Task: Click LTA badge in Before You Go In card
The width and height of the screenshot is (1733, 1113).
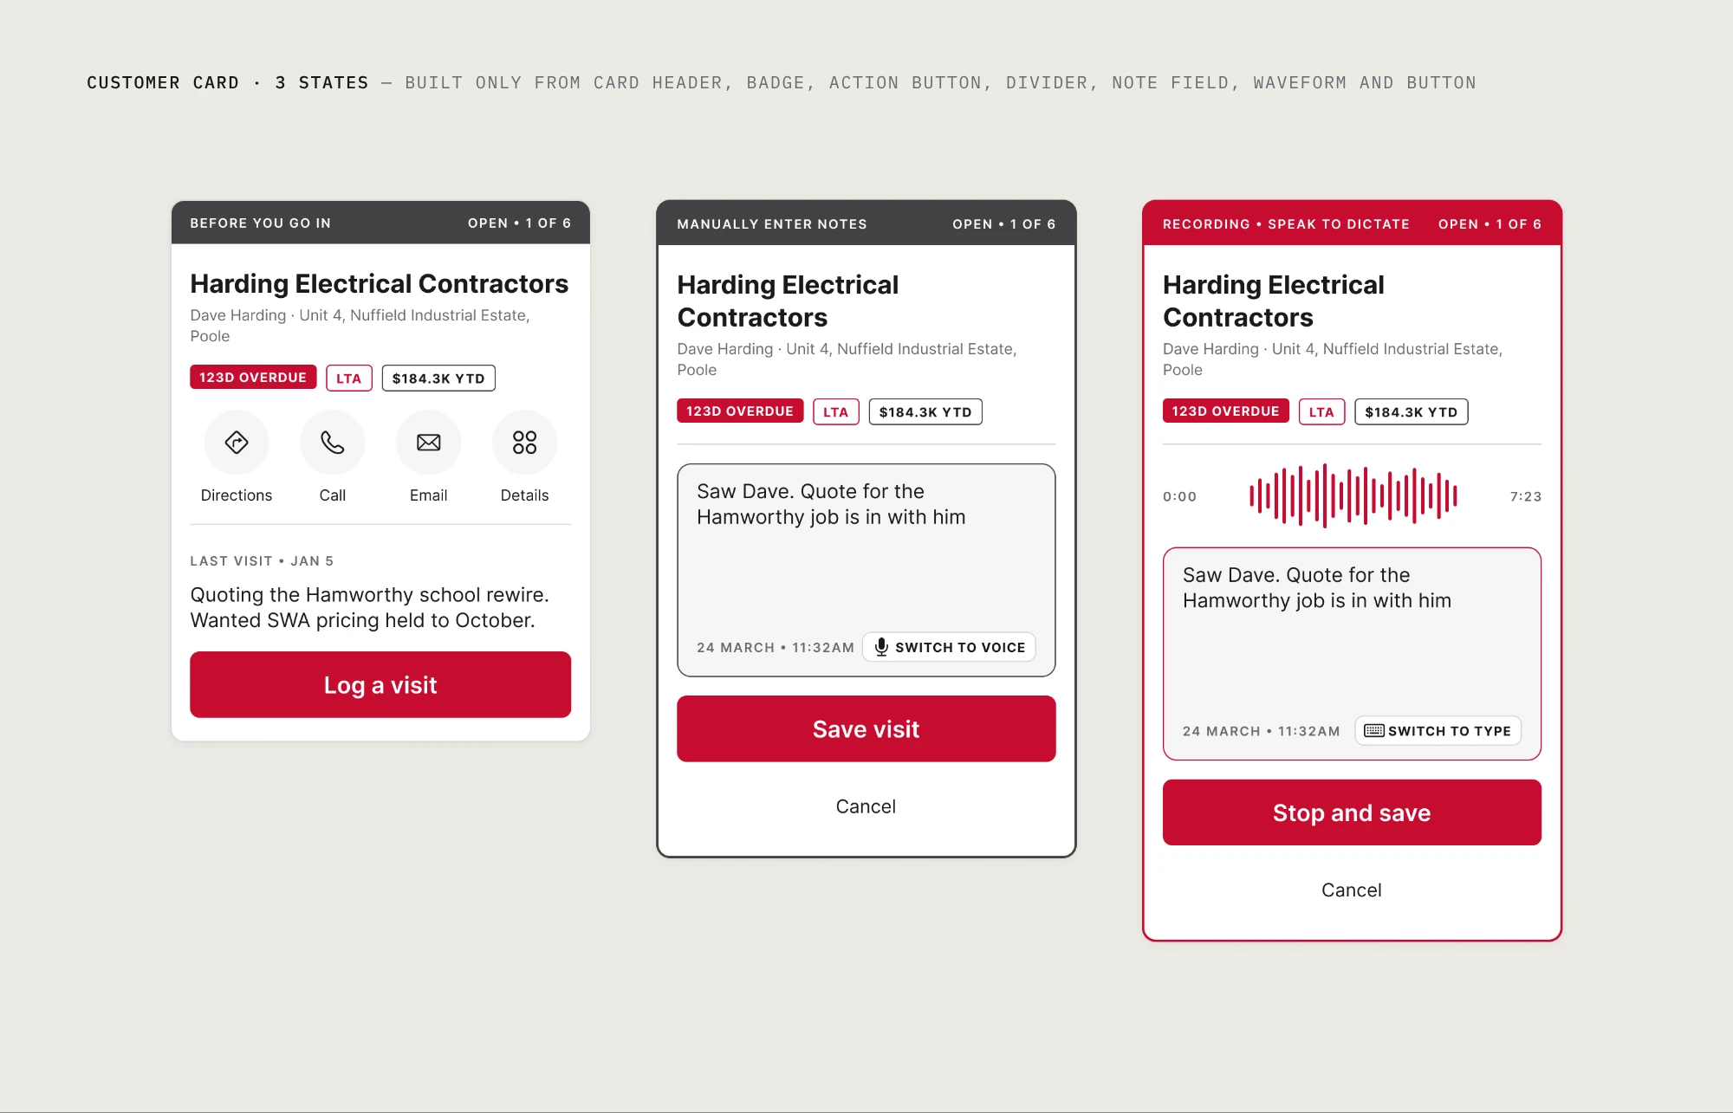Action: point(349,378)
